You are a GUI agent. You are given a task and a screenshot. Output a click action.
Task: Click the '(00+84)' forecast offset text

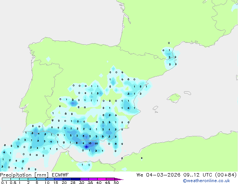click(x=226, y=175)
